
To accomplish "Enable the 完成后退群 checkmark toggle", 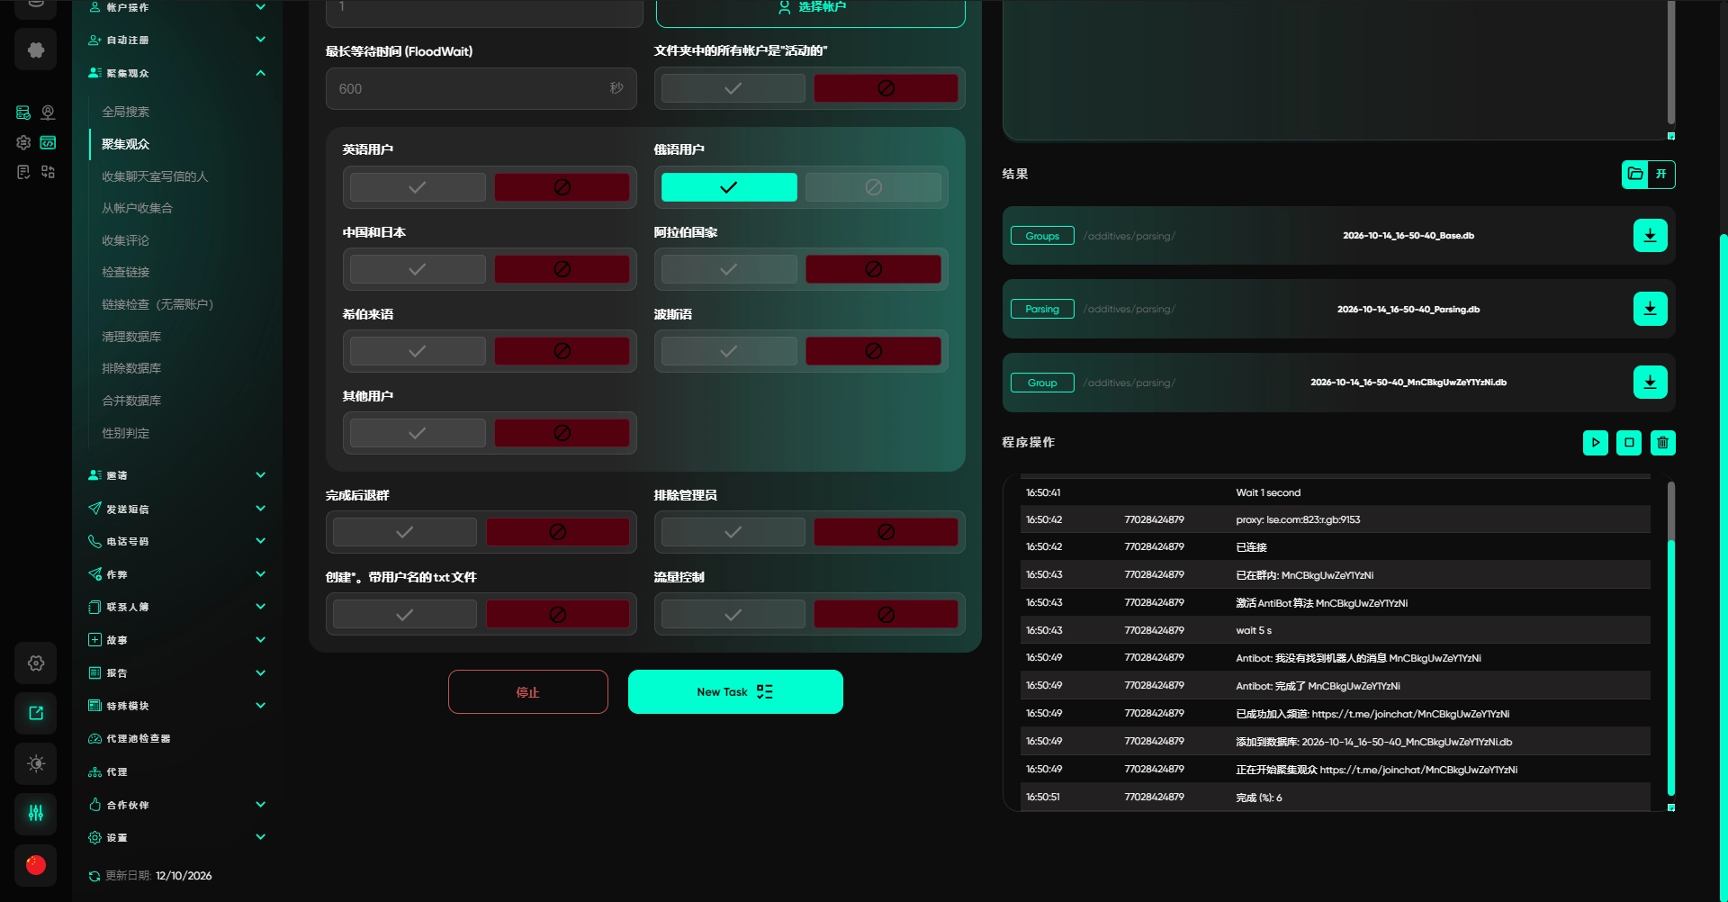I will [405, 532].
